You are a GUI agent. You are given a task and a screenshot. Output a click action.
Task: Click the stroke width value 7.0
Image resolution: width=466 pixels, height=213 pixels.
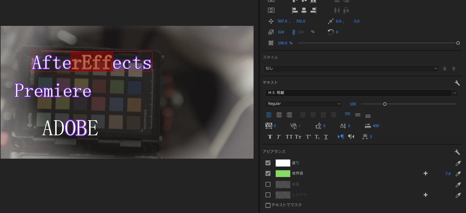(448, 174)
